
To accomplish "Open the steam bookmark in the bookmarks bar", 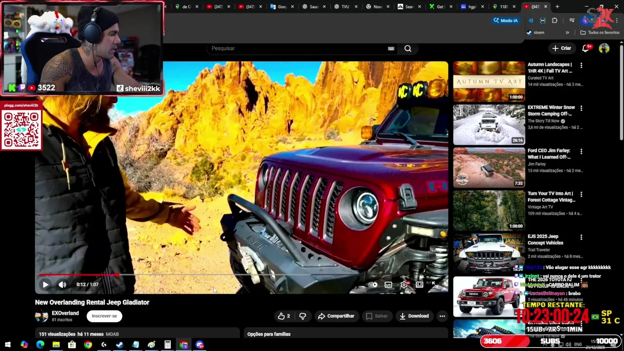I will tap(535, 33).
